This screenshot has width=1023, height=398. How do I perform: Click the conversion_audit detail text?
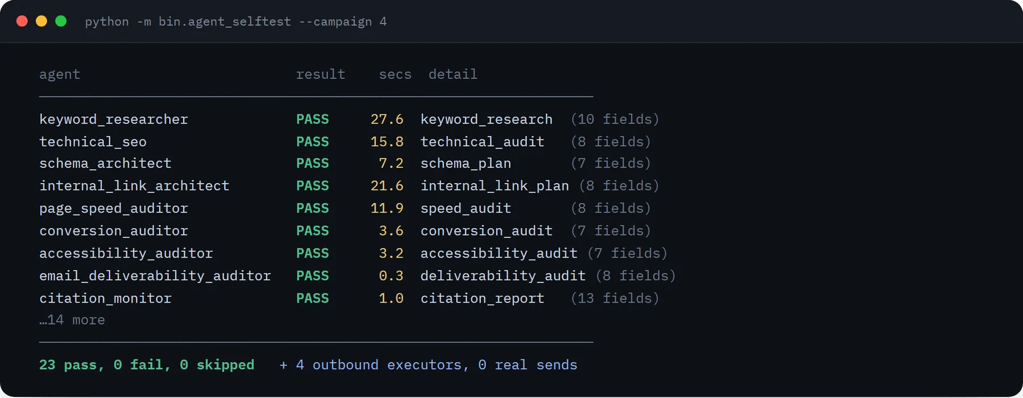(x=486, y=231)
